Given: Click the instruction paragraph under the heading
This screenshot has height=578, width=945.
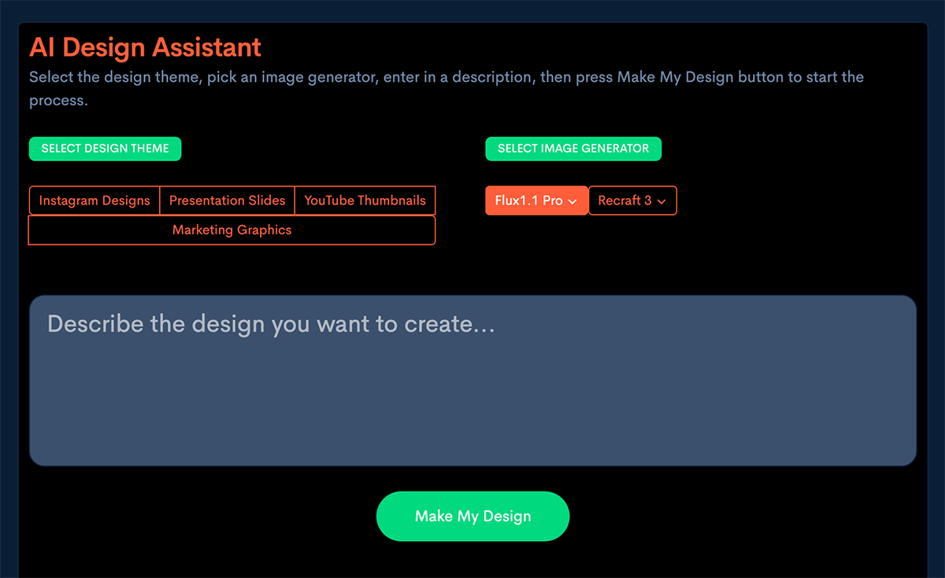Looking at the screenshot, I should pos(446,78).
